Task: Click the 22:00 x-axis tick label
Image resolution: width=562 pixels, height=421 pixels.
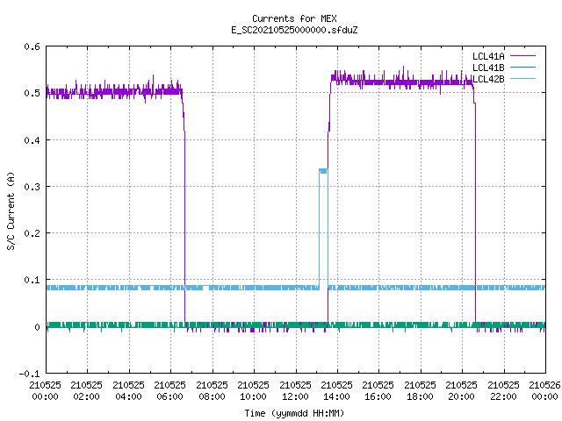Action: tap(503, 396)
